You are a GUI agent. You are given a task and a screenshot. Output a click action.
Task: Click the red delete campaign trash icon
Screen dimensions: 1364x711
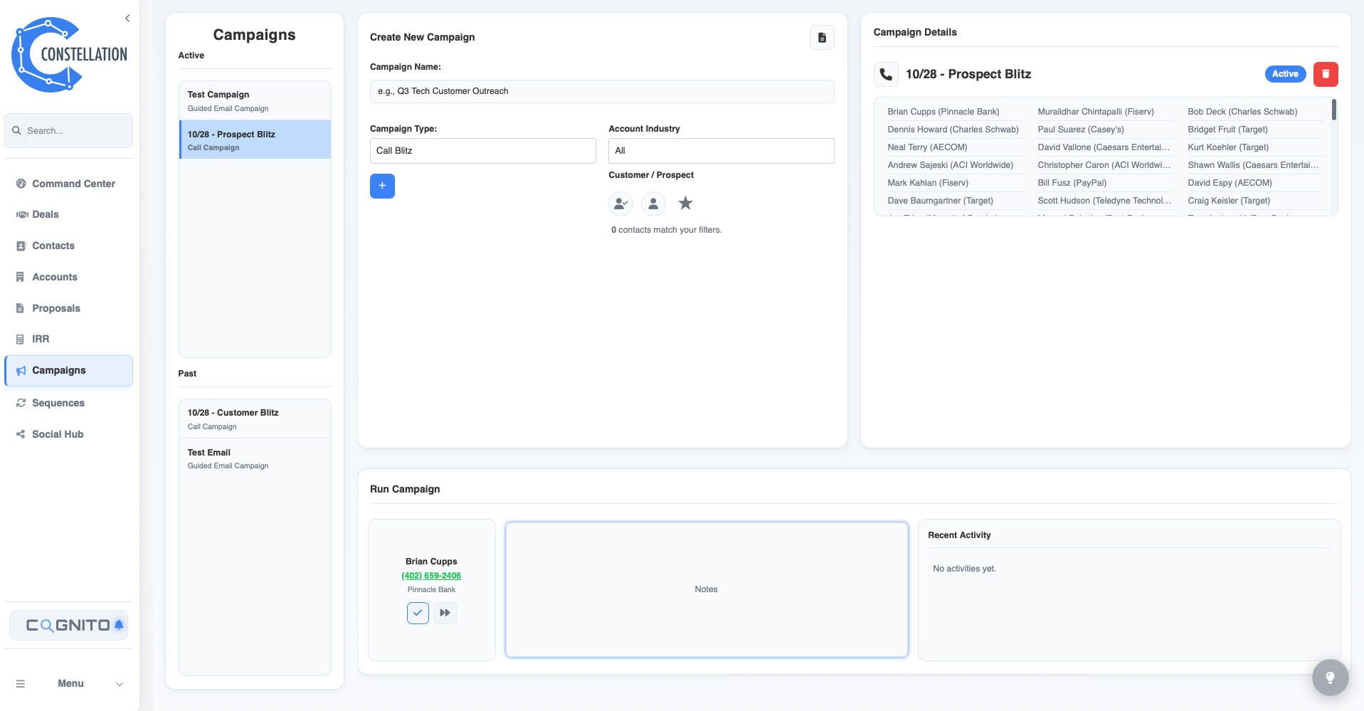point(1325,74)
